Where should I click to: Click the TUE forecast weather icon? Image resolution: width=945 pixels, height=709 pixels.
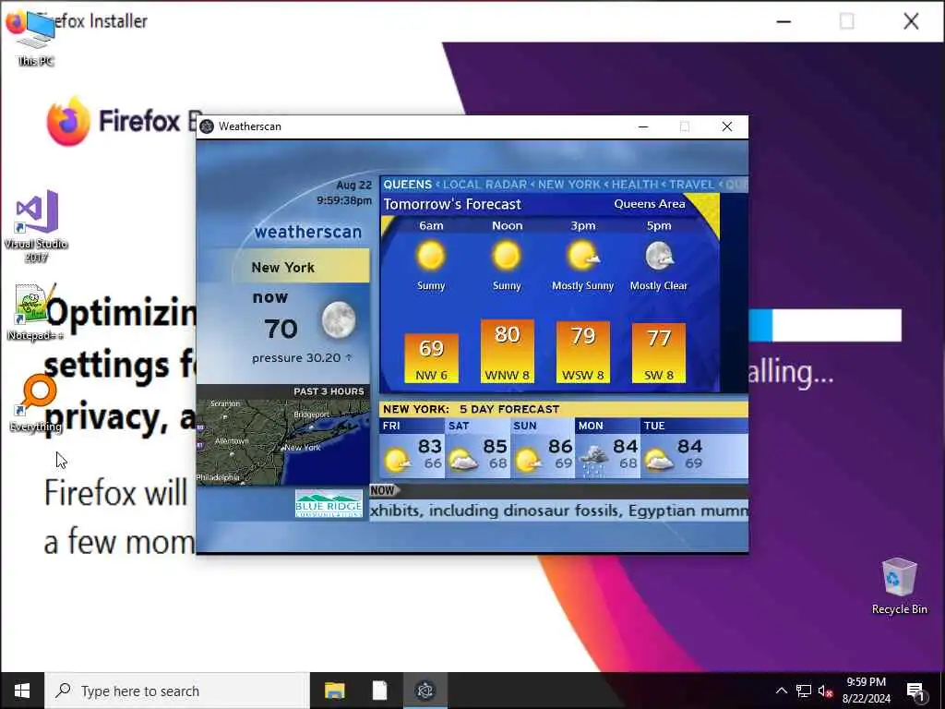(659, 462)
